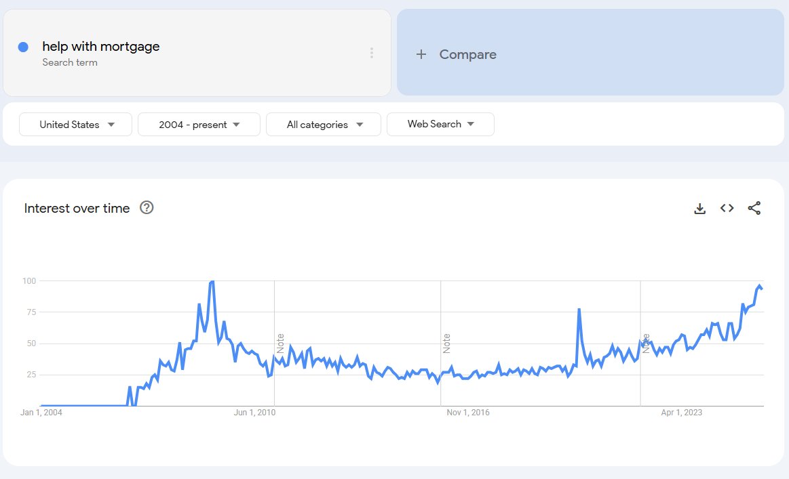Click the Compare button text
Image resolution: width=789 pixels, height=479 pixels.
[467, 54]
